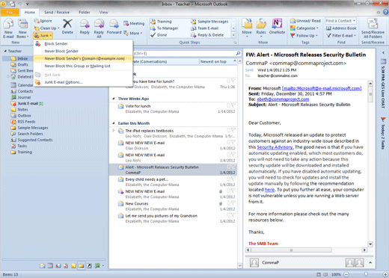Open the Clean Up dropdown
Viewport: 389px width, 278px height.
tap(47, 28)
